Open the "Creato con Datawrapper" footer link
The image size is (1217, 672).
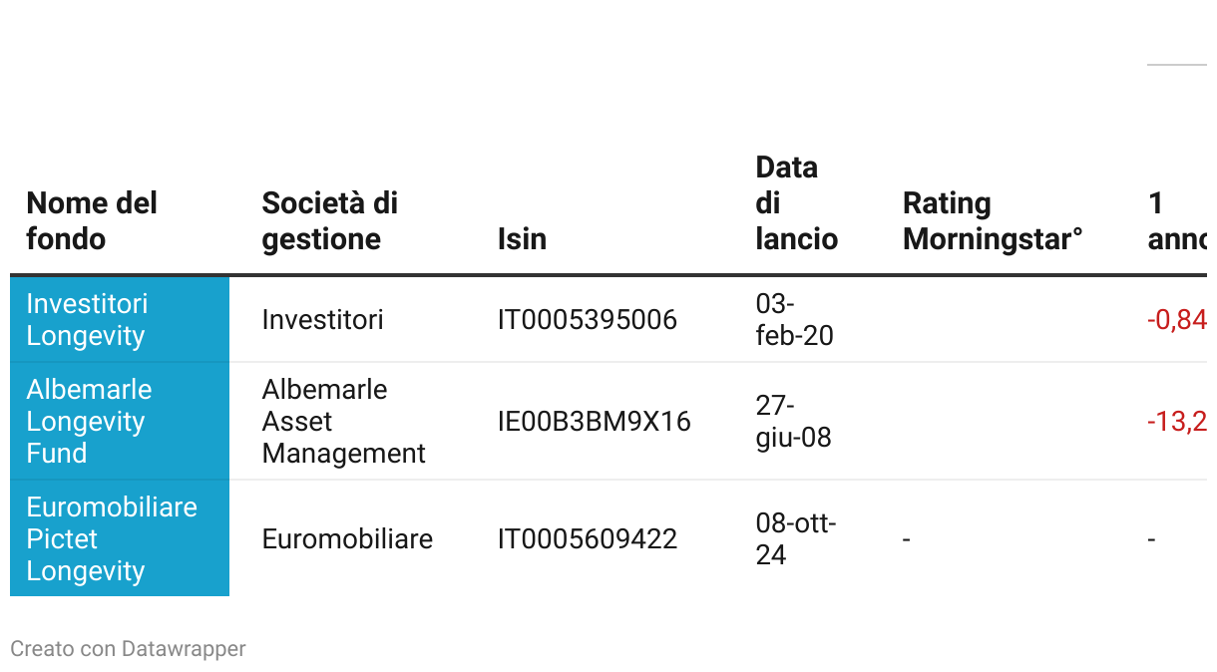[128, 649]
